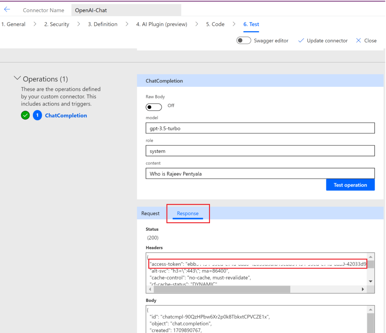The height and width of the screenshot is (333, 386).
Task: Go to the 3. Definition step
Action: coord(103,24)
